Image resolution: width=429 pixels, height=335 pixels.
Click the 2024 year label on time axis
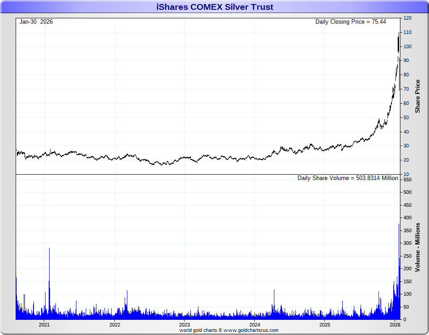coord(254,325)
